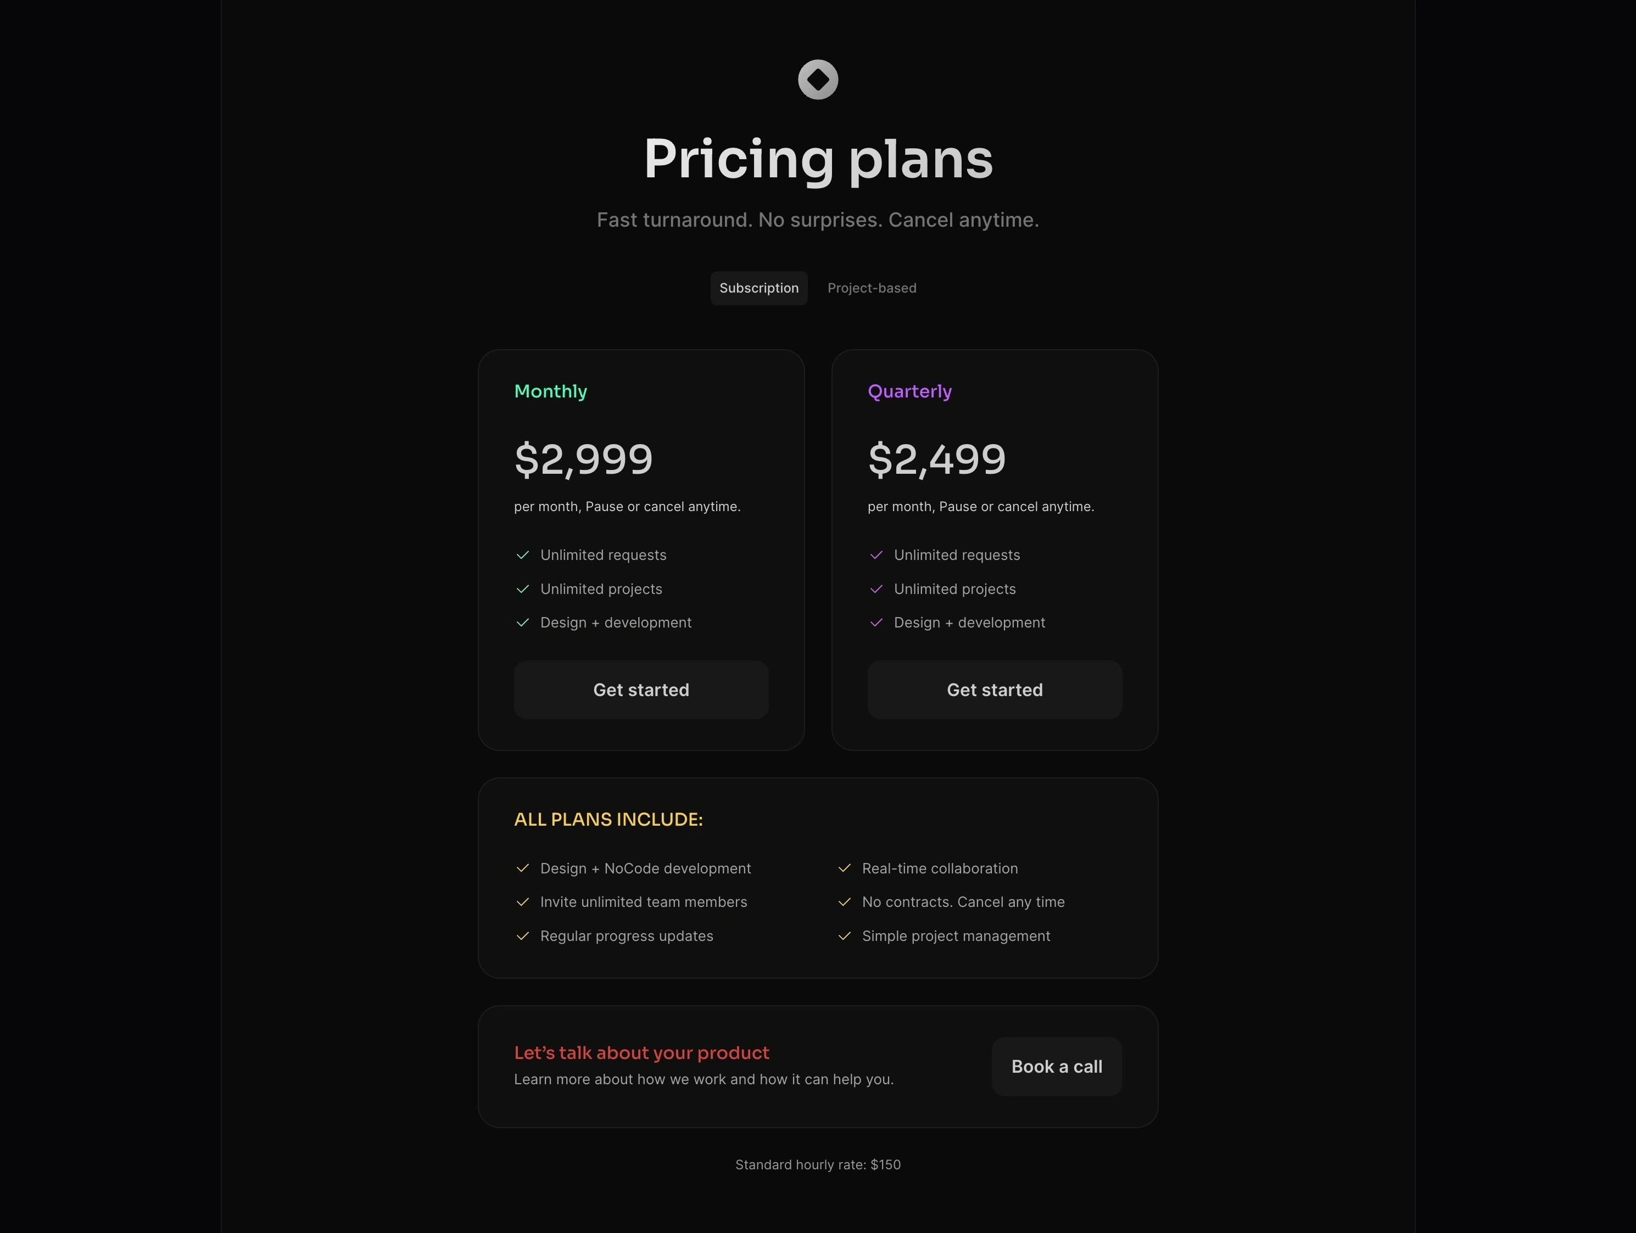Image resolution: width=1636 pixels, height=1233 pixels.
Task: Click the Quarterly plan heading
Action: [x=909, y=392]
